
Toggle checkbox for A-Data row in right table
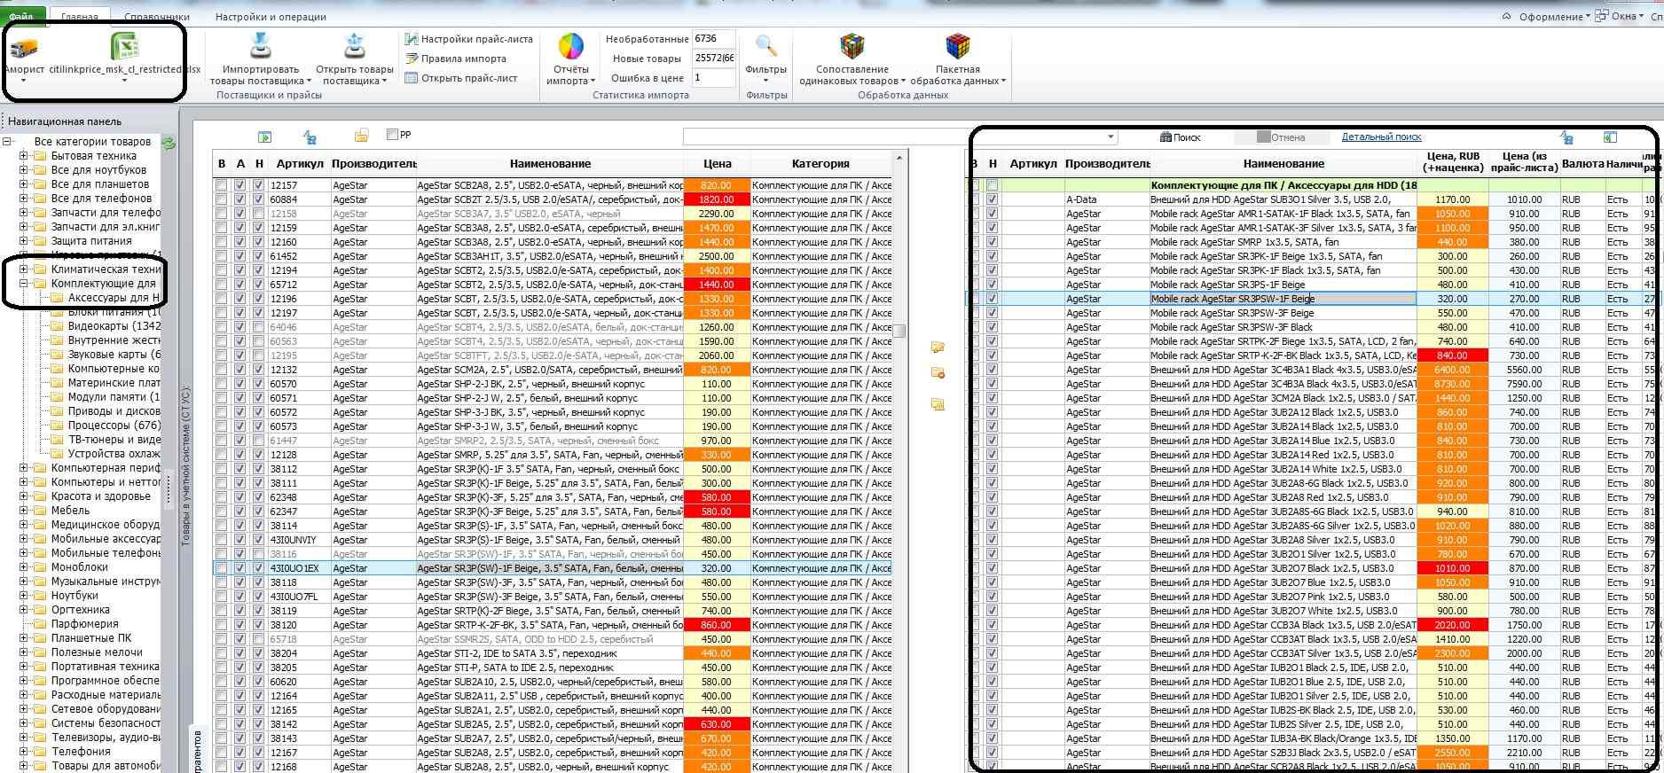click(992, 199)
